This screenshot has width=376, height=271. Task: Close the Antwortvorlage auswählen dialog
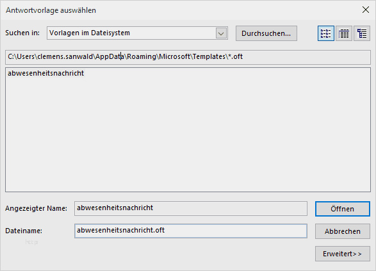click(x=366, y=10)
